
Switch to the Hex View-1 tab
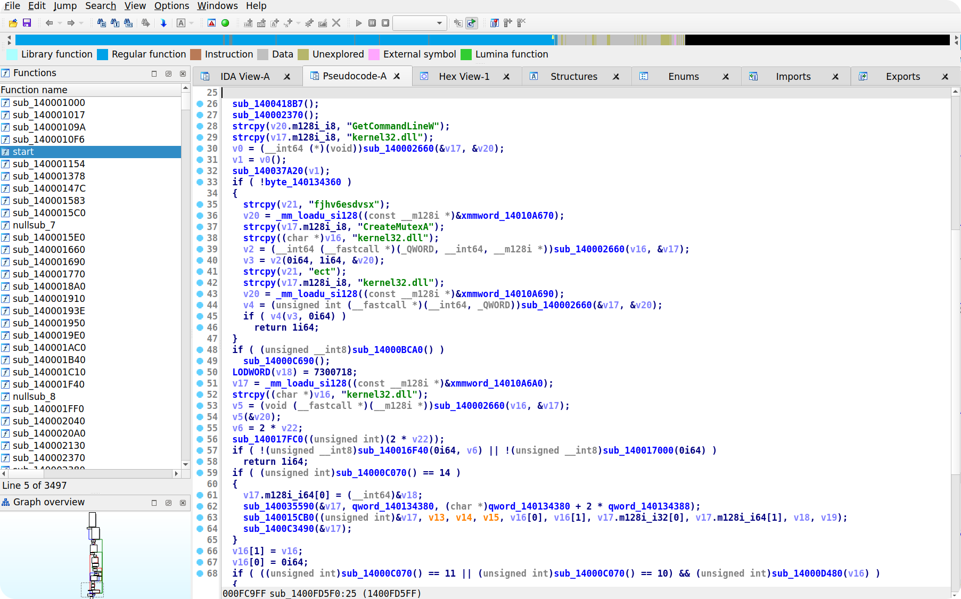tap(464, 77)
